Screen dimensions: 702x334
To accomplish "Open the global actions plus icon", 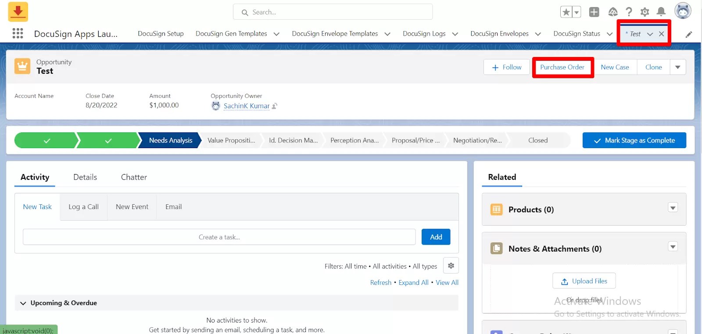I will 594,12.
